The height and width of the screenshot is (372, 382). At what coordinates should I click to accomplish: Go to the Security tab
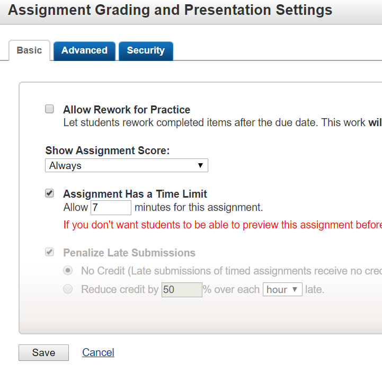(x=146, y=51)
